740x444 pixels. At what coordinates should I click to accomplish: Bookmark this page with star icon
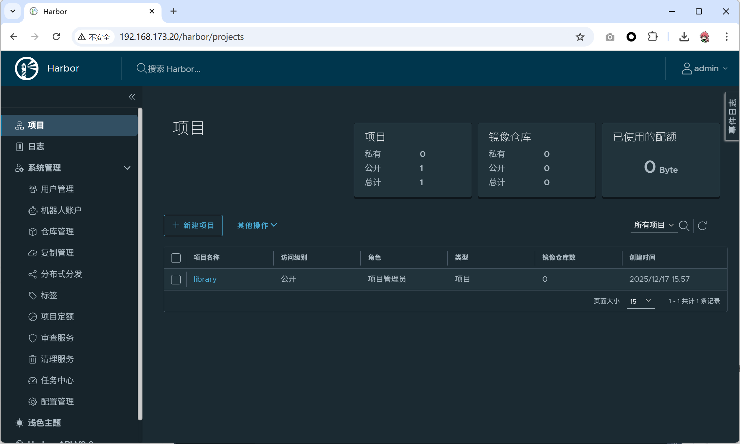(x=580, y=37)
